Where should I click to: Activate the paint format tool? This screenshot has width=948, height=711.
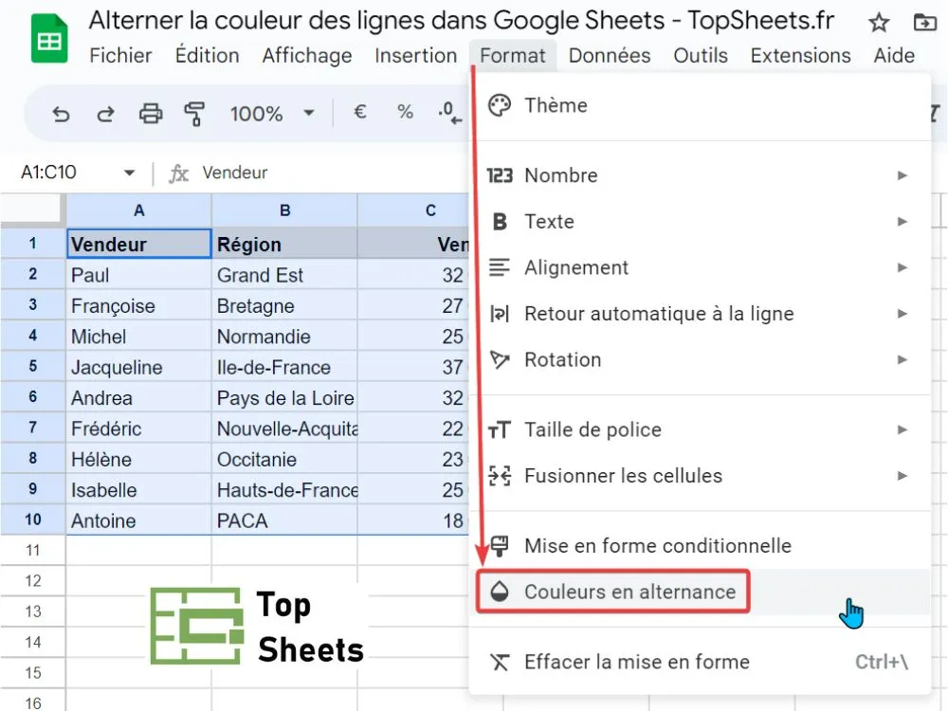(x=194, y=114)
